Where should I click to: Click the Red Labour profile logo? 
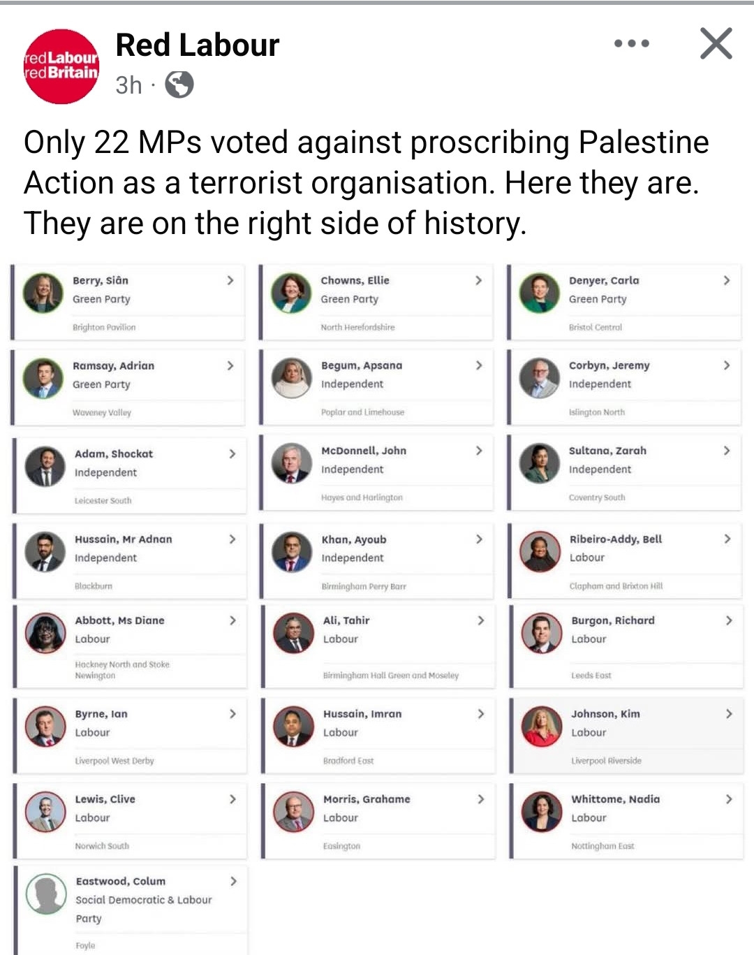[61, 66]
